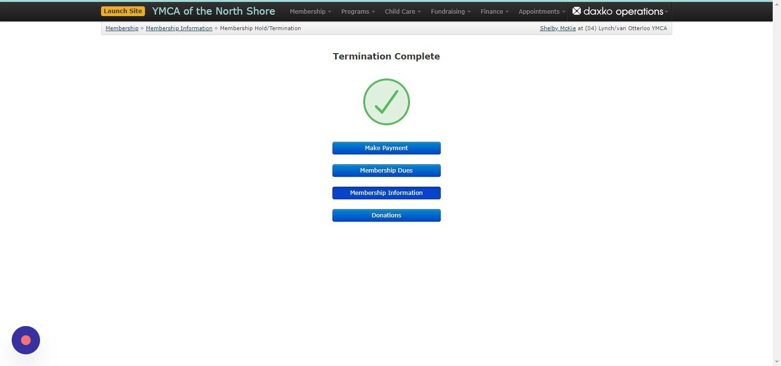Follow the Membership breadcrumb link

pyautogui.click(x=122, y=28)
